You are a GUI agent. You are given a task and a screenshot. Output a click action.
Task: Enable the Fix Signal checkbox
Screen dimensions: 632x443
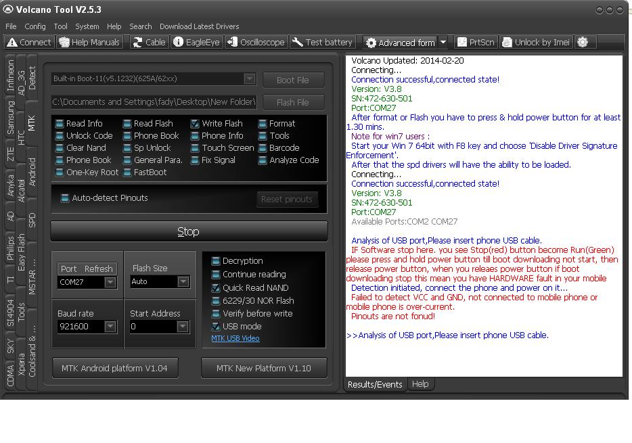pyautogui.click(x=195, y=160)
